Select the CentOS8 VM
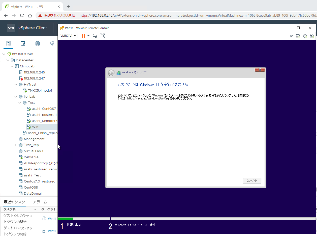This screenshot has width=317, height=236. [x=31, y=187]
